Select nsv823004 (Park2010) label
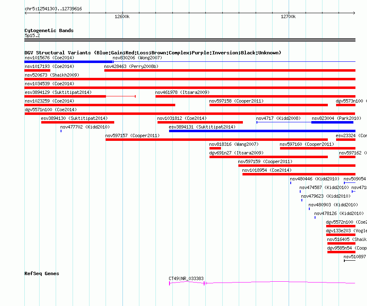 point(336,118)
